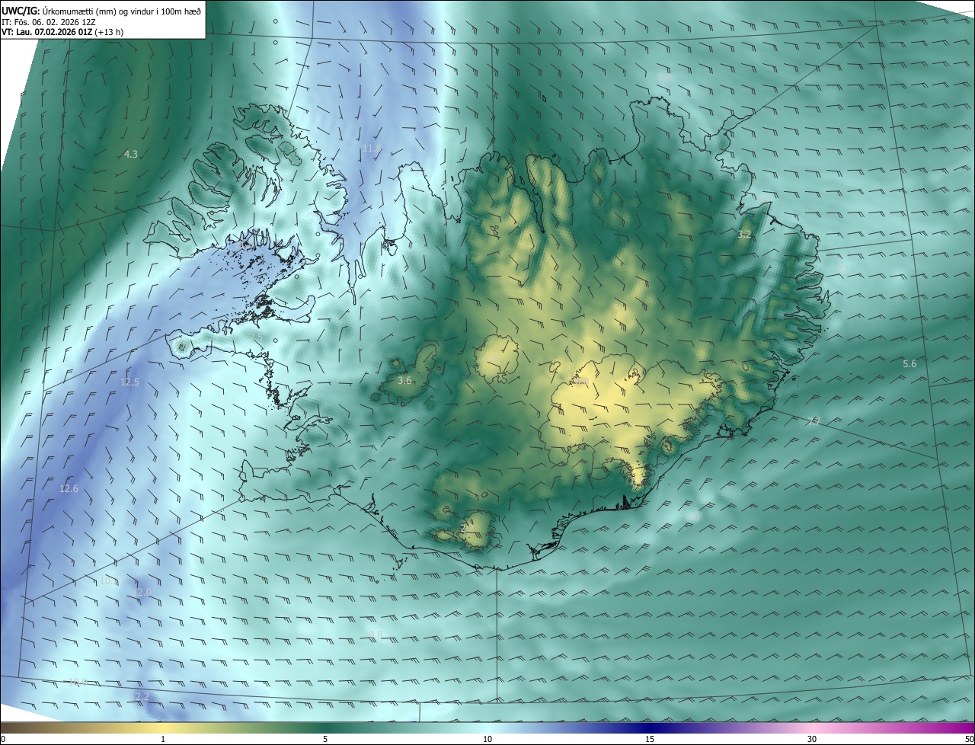The height and width of the screenshot is (745, 975).
Task: Click the title 'Úrkomumætti (mm) og vindur í 100m hæð'
Action: [122, 11]
